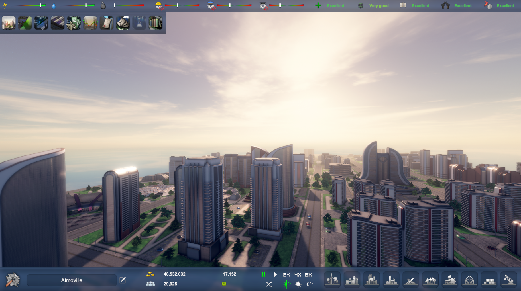Image resolution: width=521 pixels, height=291 pixels.
Task: Click the hard hat worker employment meter
Action: tap(177, 5)
